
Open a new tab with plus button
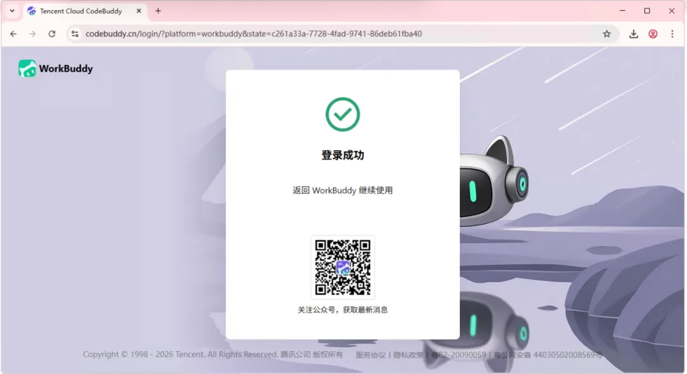pos(158,11)
